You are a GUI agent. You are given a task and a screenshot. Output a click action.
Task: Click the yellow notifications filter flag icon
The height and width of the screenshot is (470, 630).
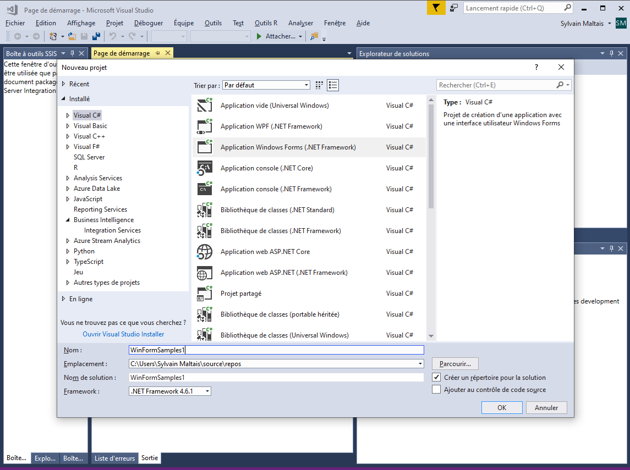[x=436, y=8]
